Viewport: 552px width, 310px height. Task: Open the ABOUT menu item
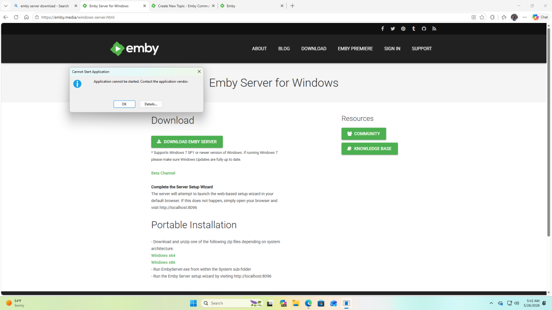pyautogui.click(x=259, y=49)
